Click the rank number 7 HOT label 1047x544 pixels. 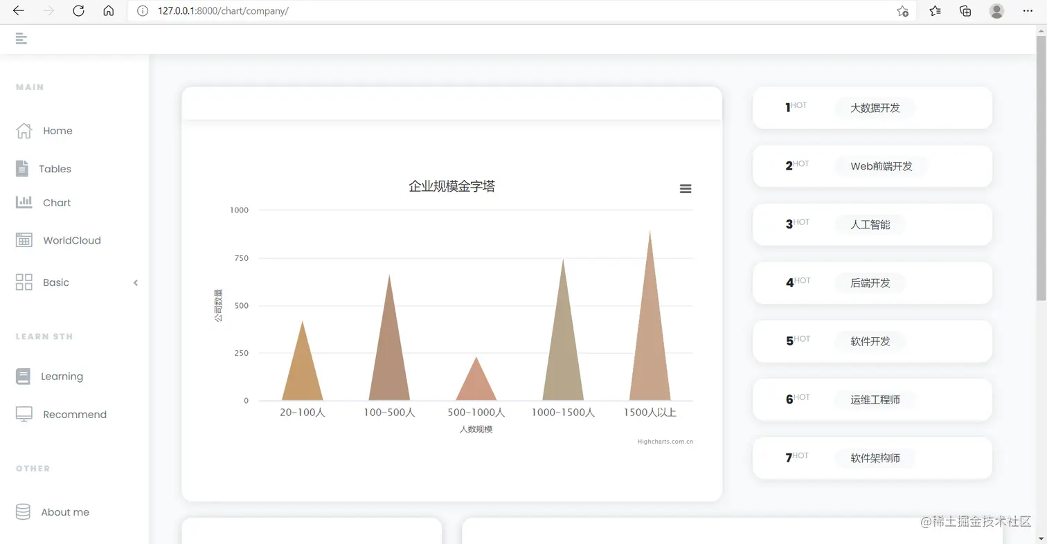pyautogui.click(x=797, y=457)
